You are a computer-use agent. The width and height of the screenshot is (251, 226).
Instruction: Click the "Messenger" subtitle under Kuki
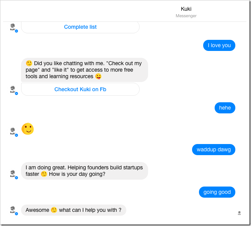click(x=186, y=16)
